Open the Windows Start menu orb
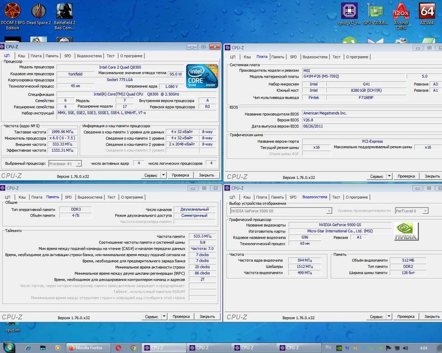The width and height of the screenshot is (442, 353). tap(9, 347)
